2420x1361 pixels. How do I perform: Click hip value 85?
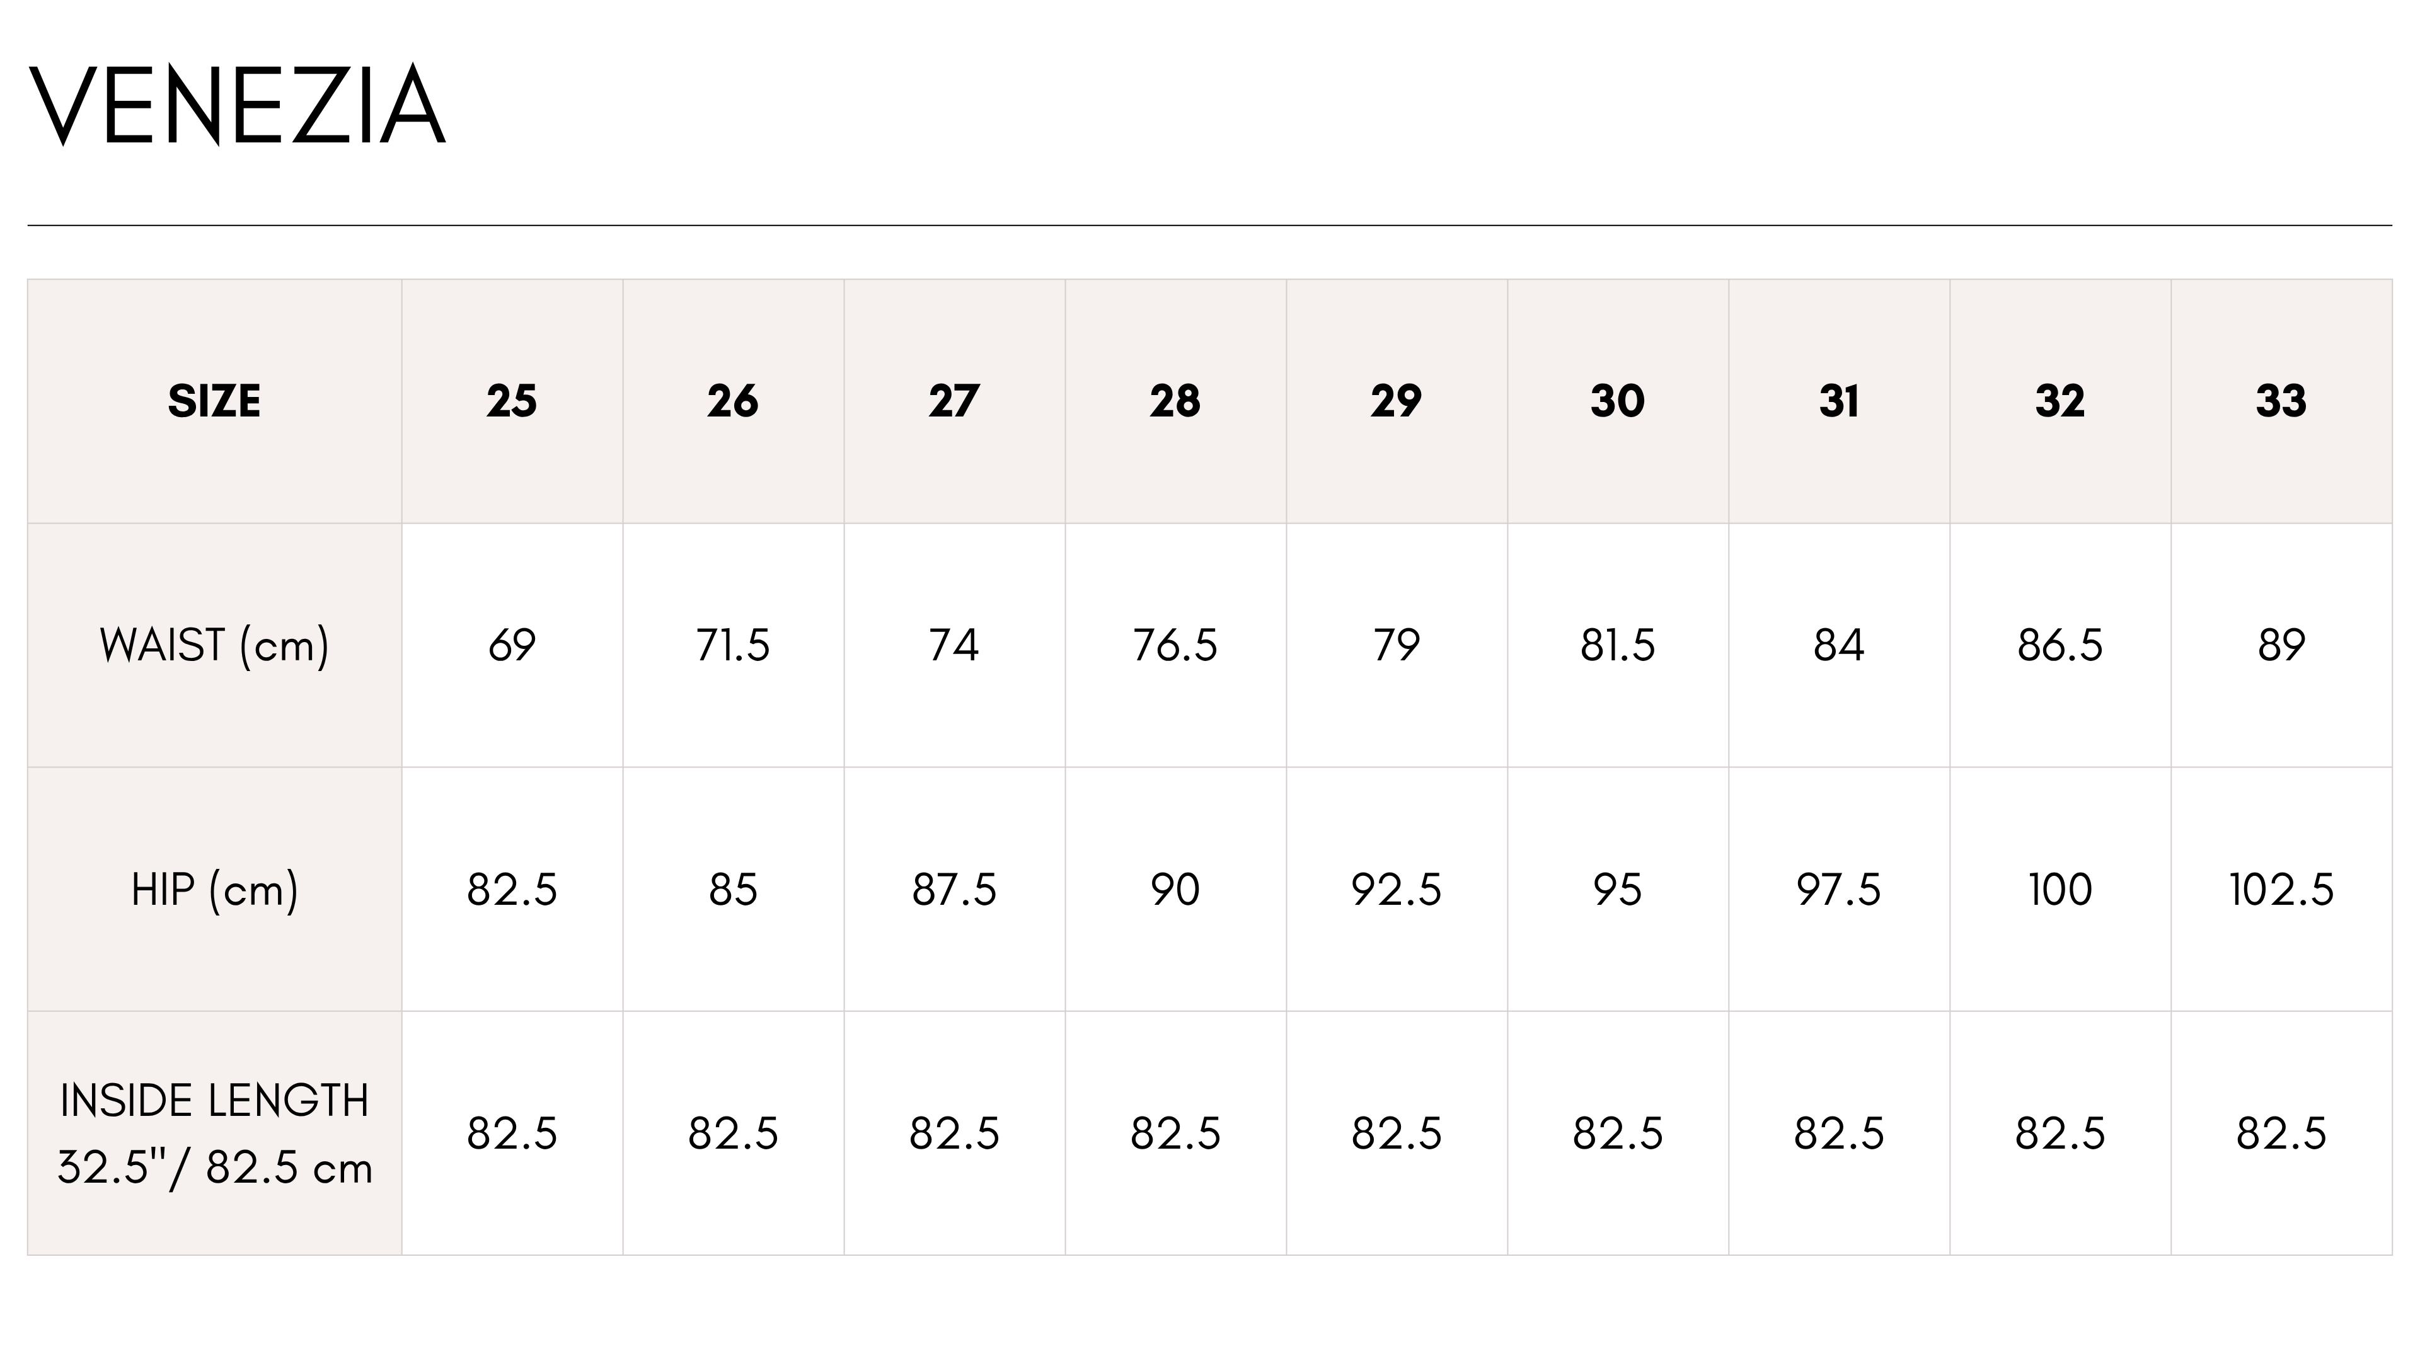tap(733, 890)
